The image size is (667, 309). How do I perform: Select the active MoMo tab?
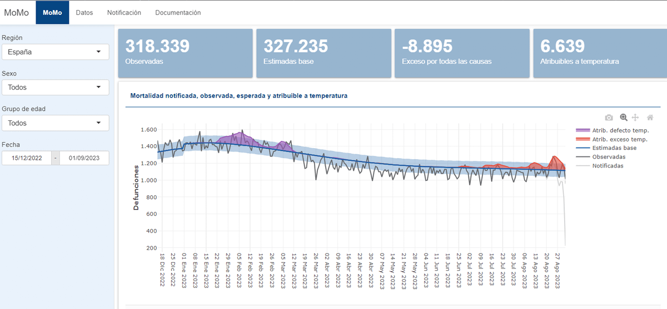(x=52, y=12)
